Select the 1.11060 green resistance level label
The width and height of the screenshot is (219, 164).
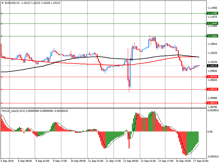213,36
